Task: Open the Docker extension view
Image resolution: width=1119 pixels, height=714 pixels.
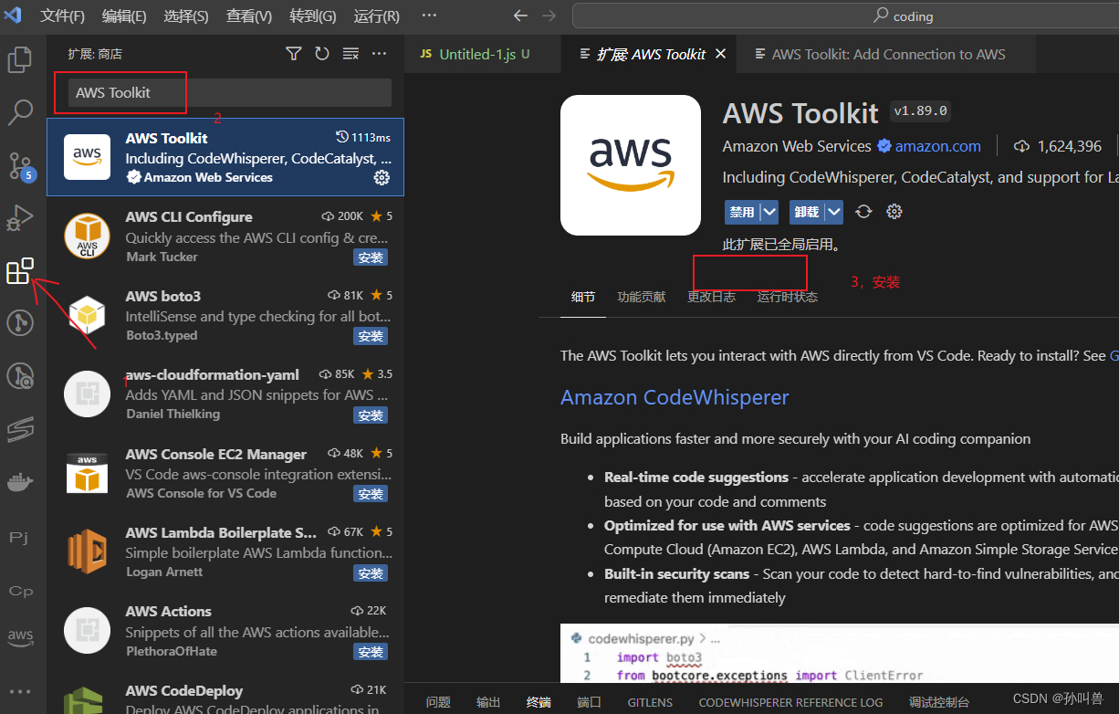Action: tap(20, 482)
